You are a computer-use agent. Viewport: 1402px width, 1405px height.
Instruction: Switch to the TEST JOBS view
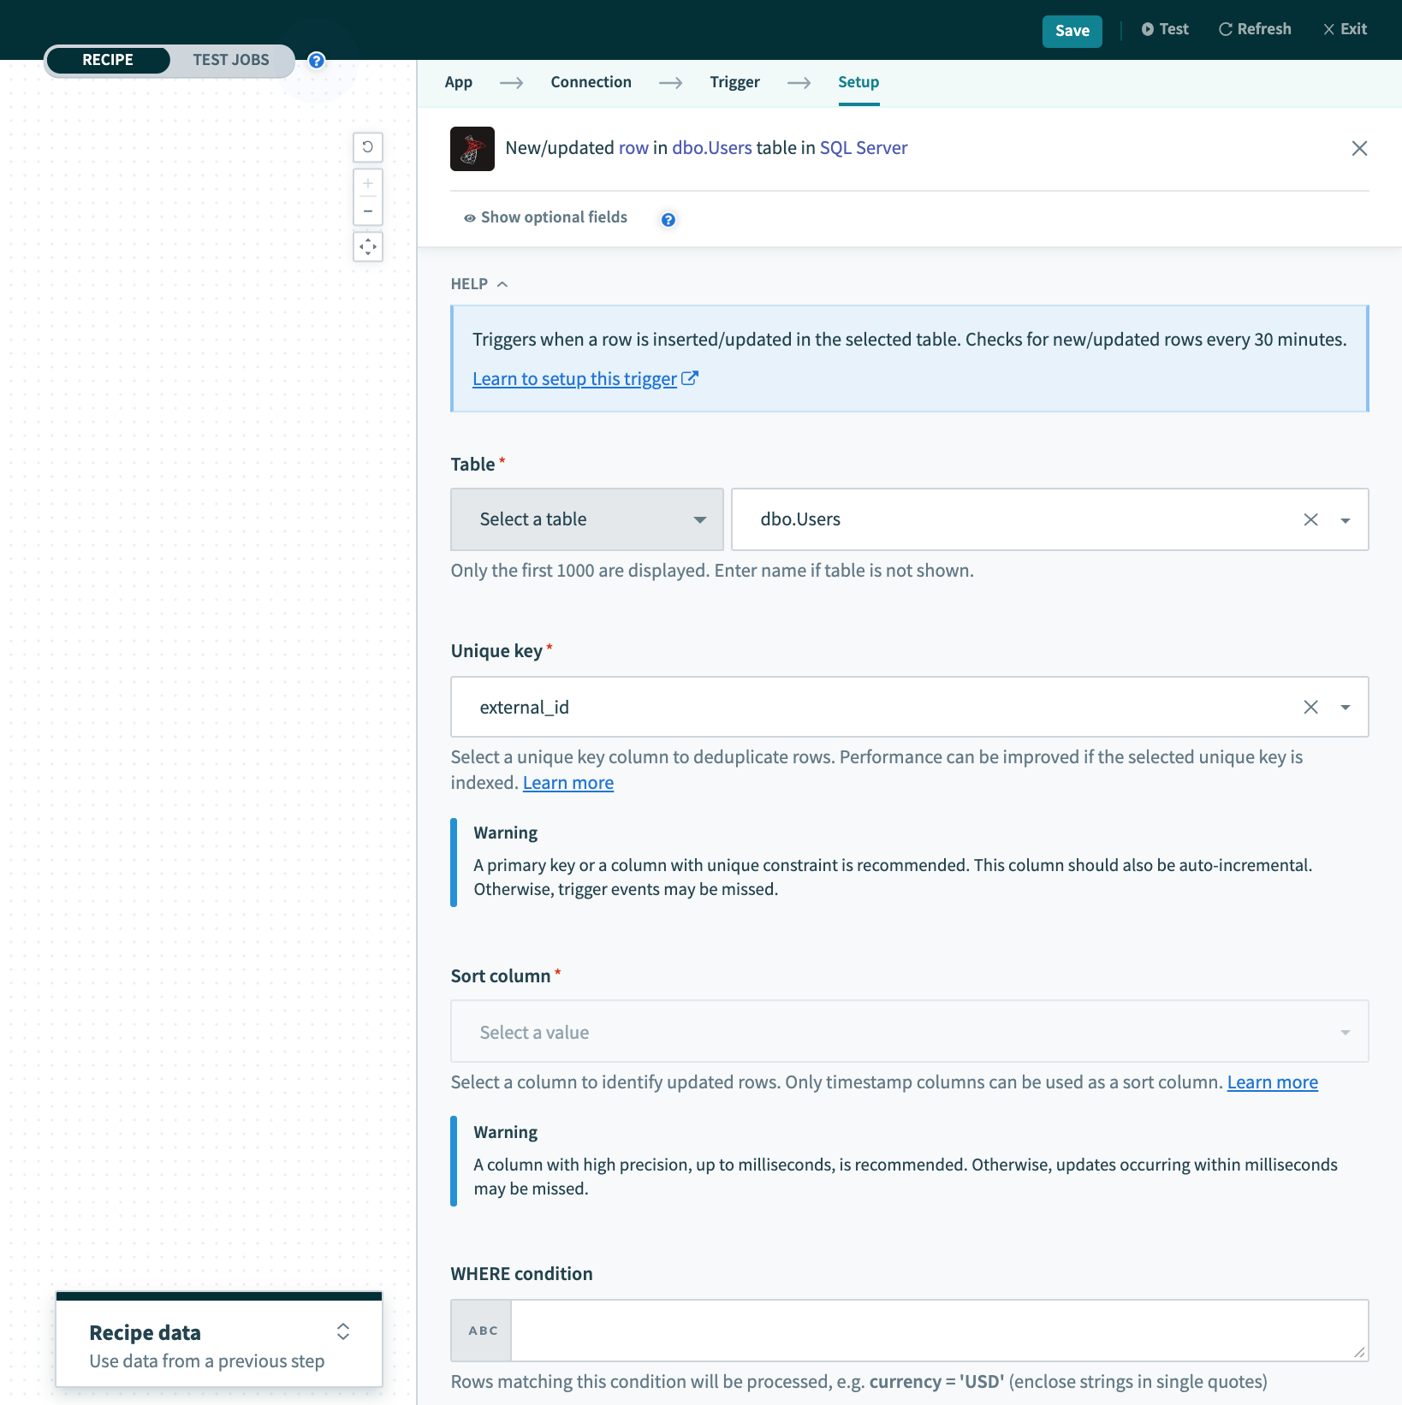point(230,60)
